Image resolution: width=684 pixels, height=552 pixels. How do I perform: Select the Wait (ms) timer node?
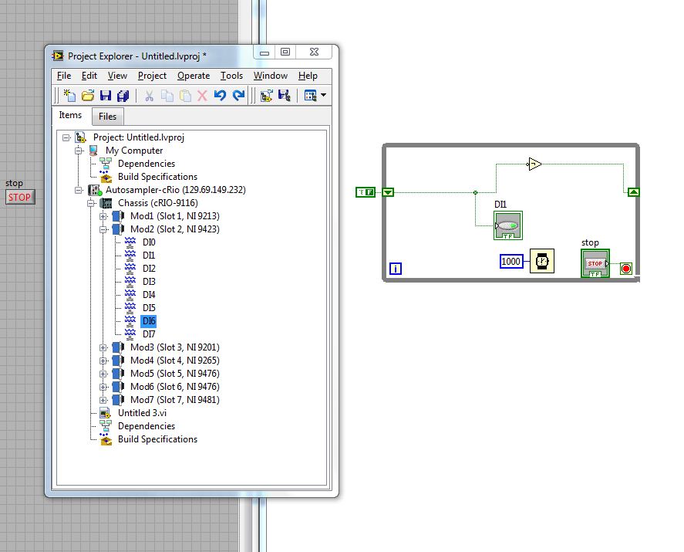point(541,262)
